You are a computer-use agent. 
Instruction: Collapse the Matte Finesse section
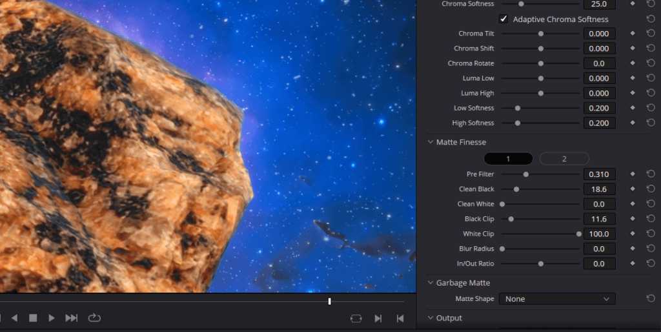point(431,142)
